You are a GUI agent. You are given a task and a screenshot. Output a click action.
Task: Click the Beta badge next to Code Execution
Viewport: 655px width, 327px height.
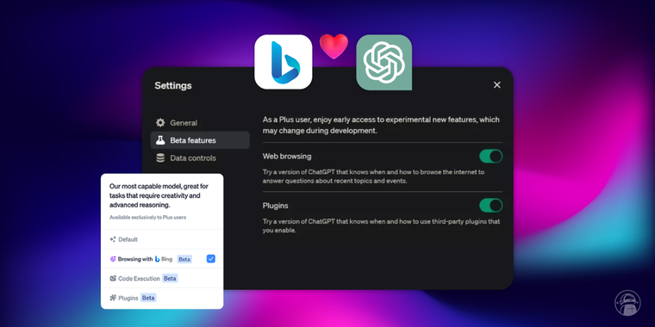170,278
